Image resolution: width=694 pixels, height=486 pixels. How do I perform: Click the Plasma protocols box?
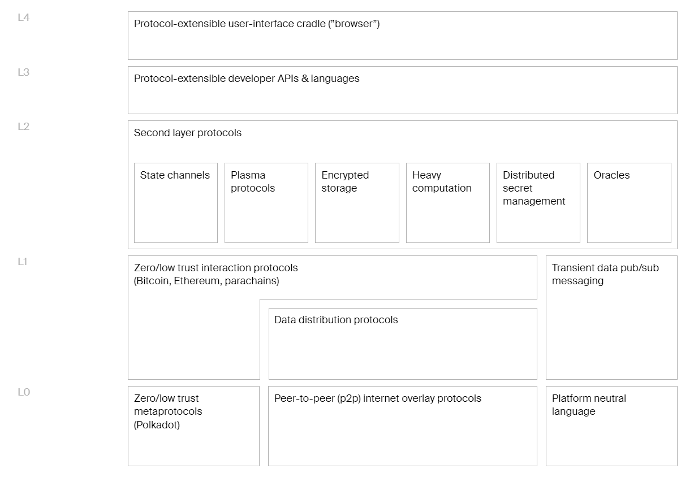(266, 203)
